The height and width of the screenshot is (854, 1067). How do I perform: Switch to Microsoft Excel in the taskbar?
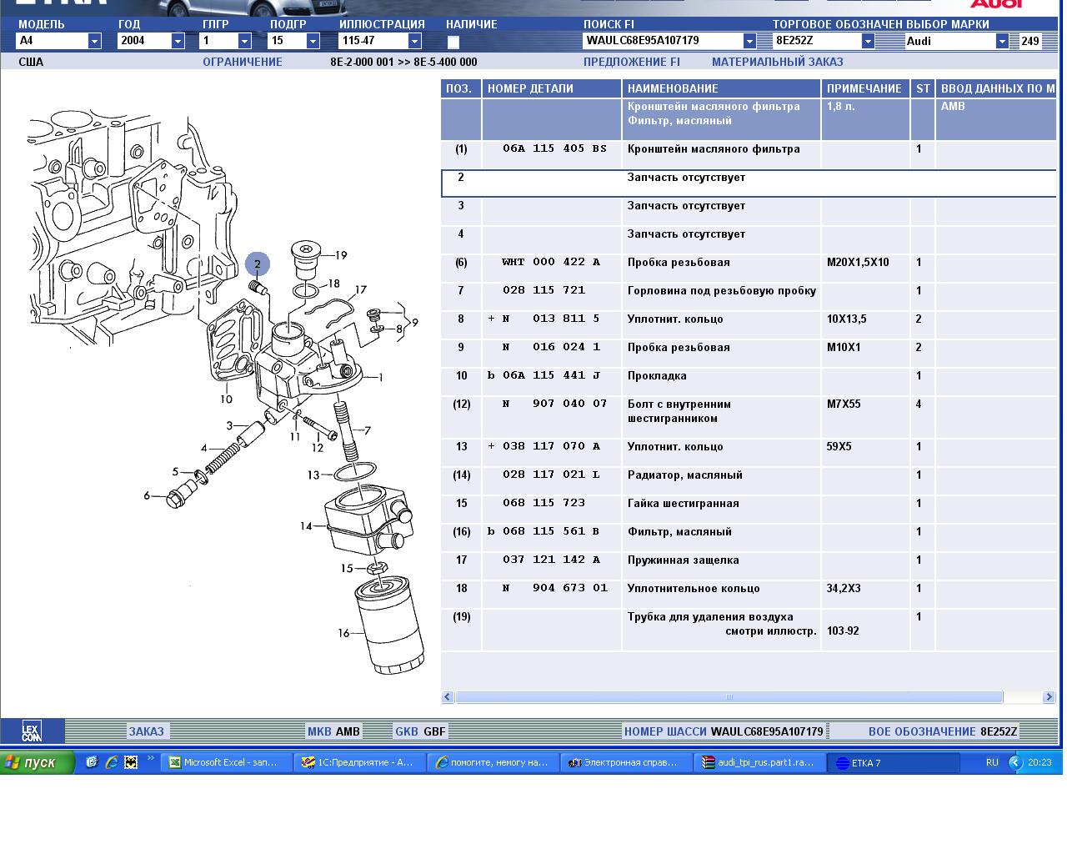(x=226, y=762)
